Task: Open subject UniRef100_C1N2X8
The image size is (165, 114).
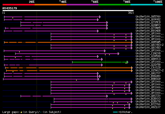Action: pyautogui.click(x=148, y=53)
